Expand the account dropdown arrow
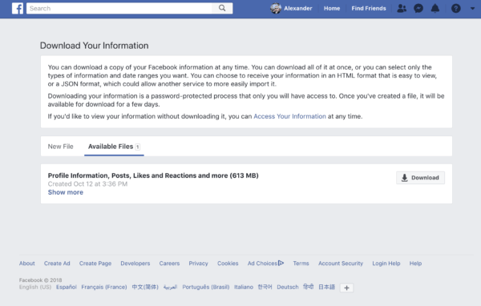The height and width of the screenshot is (306, 481). pyautogui.click(x=472, y=9)
